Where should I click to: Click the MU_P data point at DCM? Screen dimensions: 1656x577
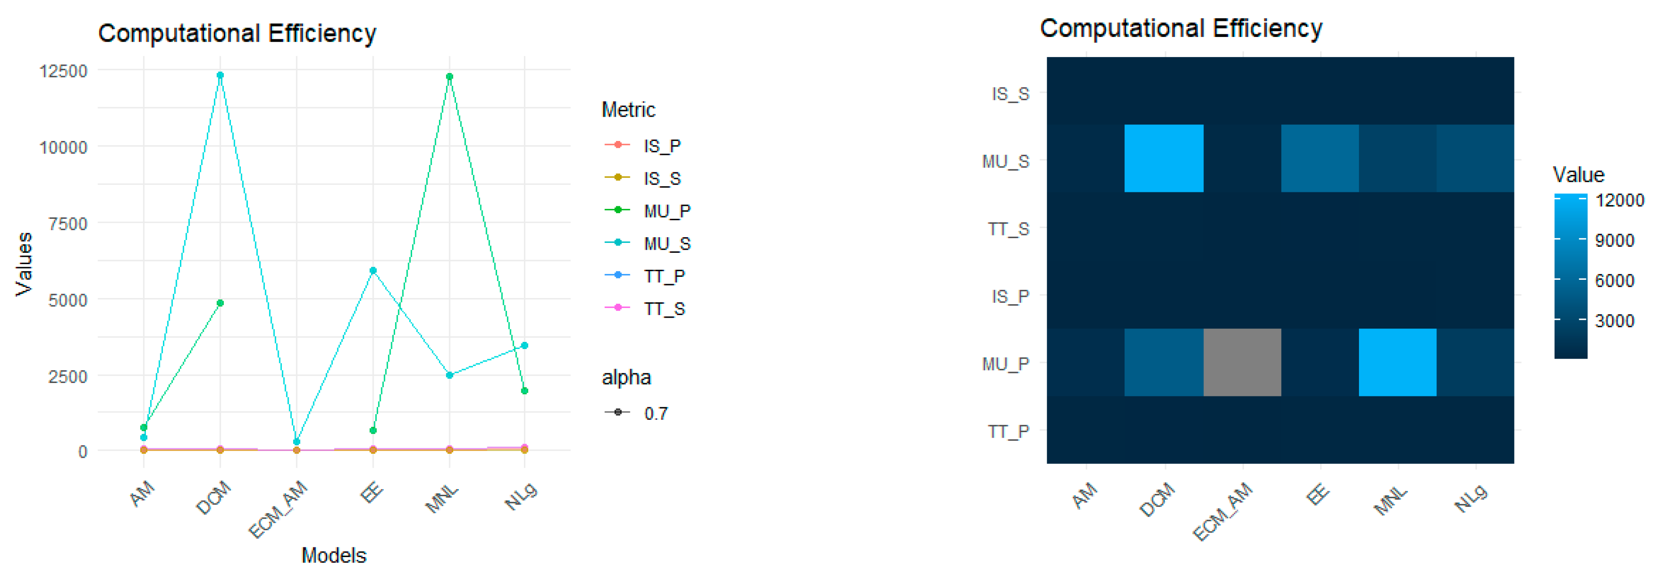220,303
